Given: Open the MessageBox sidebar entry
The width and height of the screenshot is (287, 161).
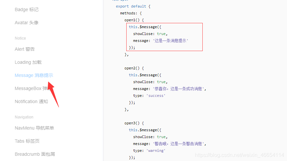Looking at the screenshot, I should pos(31,88).
